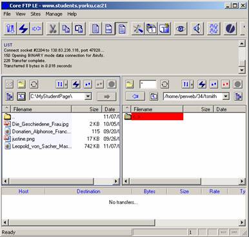249x237 pixels.
Task: Toggle the remote pane directory tree icon
Action: click(x=238, y=96)
